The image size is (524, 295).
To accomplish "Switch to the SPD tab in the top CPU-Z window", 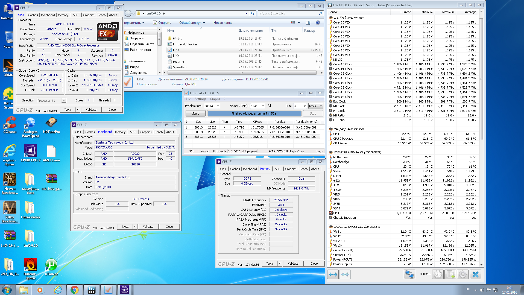I will (75, 15).
